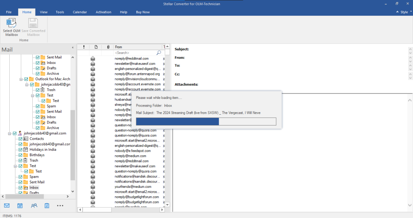Image resolution: width=413 pixels, height=218 pixels.
Task: Sort by importance exclamation column
Action: point(84,47)
